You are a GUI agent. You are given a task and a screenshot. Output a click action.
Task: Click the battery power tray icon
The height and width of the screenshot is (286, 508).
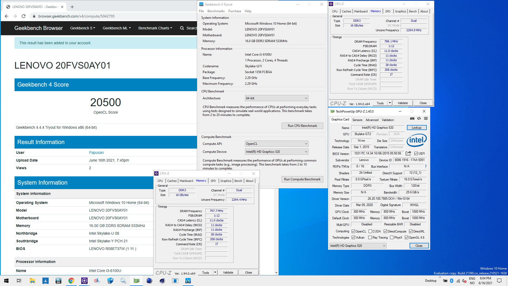pos(445,281)
